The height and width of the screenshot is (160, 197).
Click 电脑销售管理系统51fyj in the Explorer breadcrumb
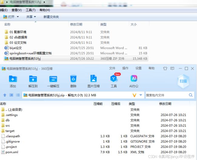[x=25, y=2]
